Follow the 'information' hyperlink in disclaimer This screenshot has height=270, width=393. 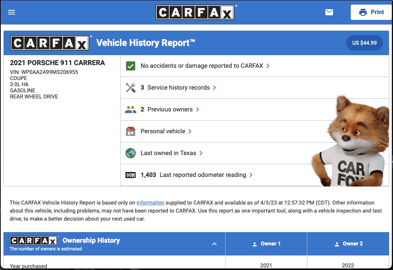coord(150,203)
